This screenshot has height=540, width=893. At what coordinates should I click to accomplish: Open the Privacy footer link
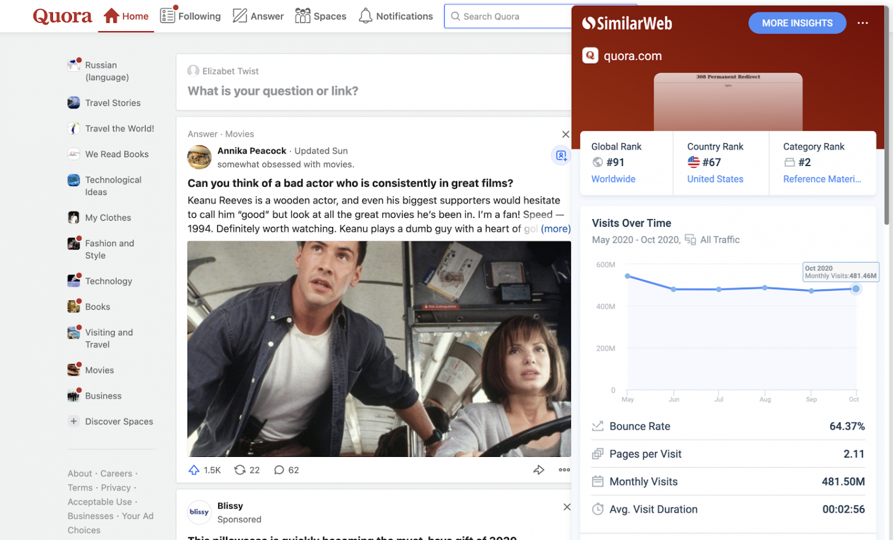pos(116,488)
